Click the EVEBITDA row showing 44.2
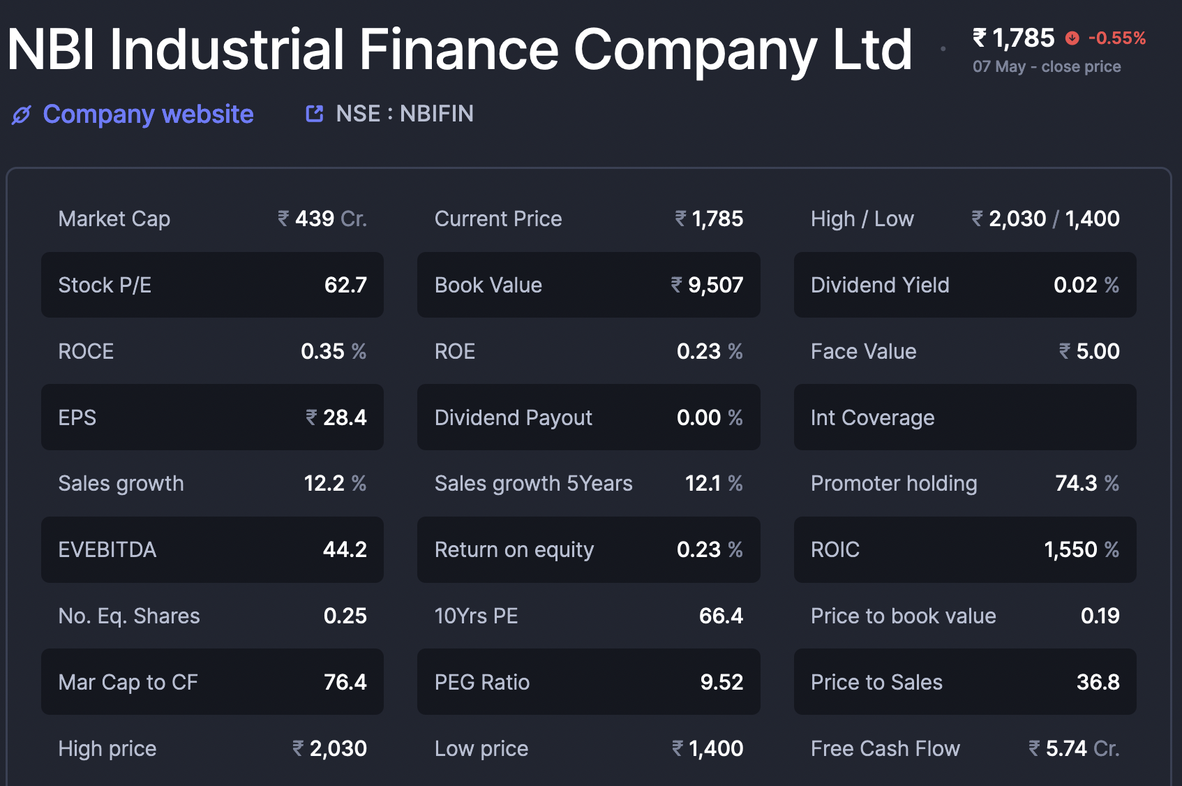 tap(212, 549)
